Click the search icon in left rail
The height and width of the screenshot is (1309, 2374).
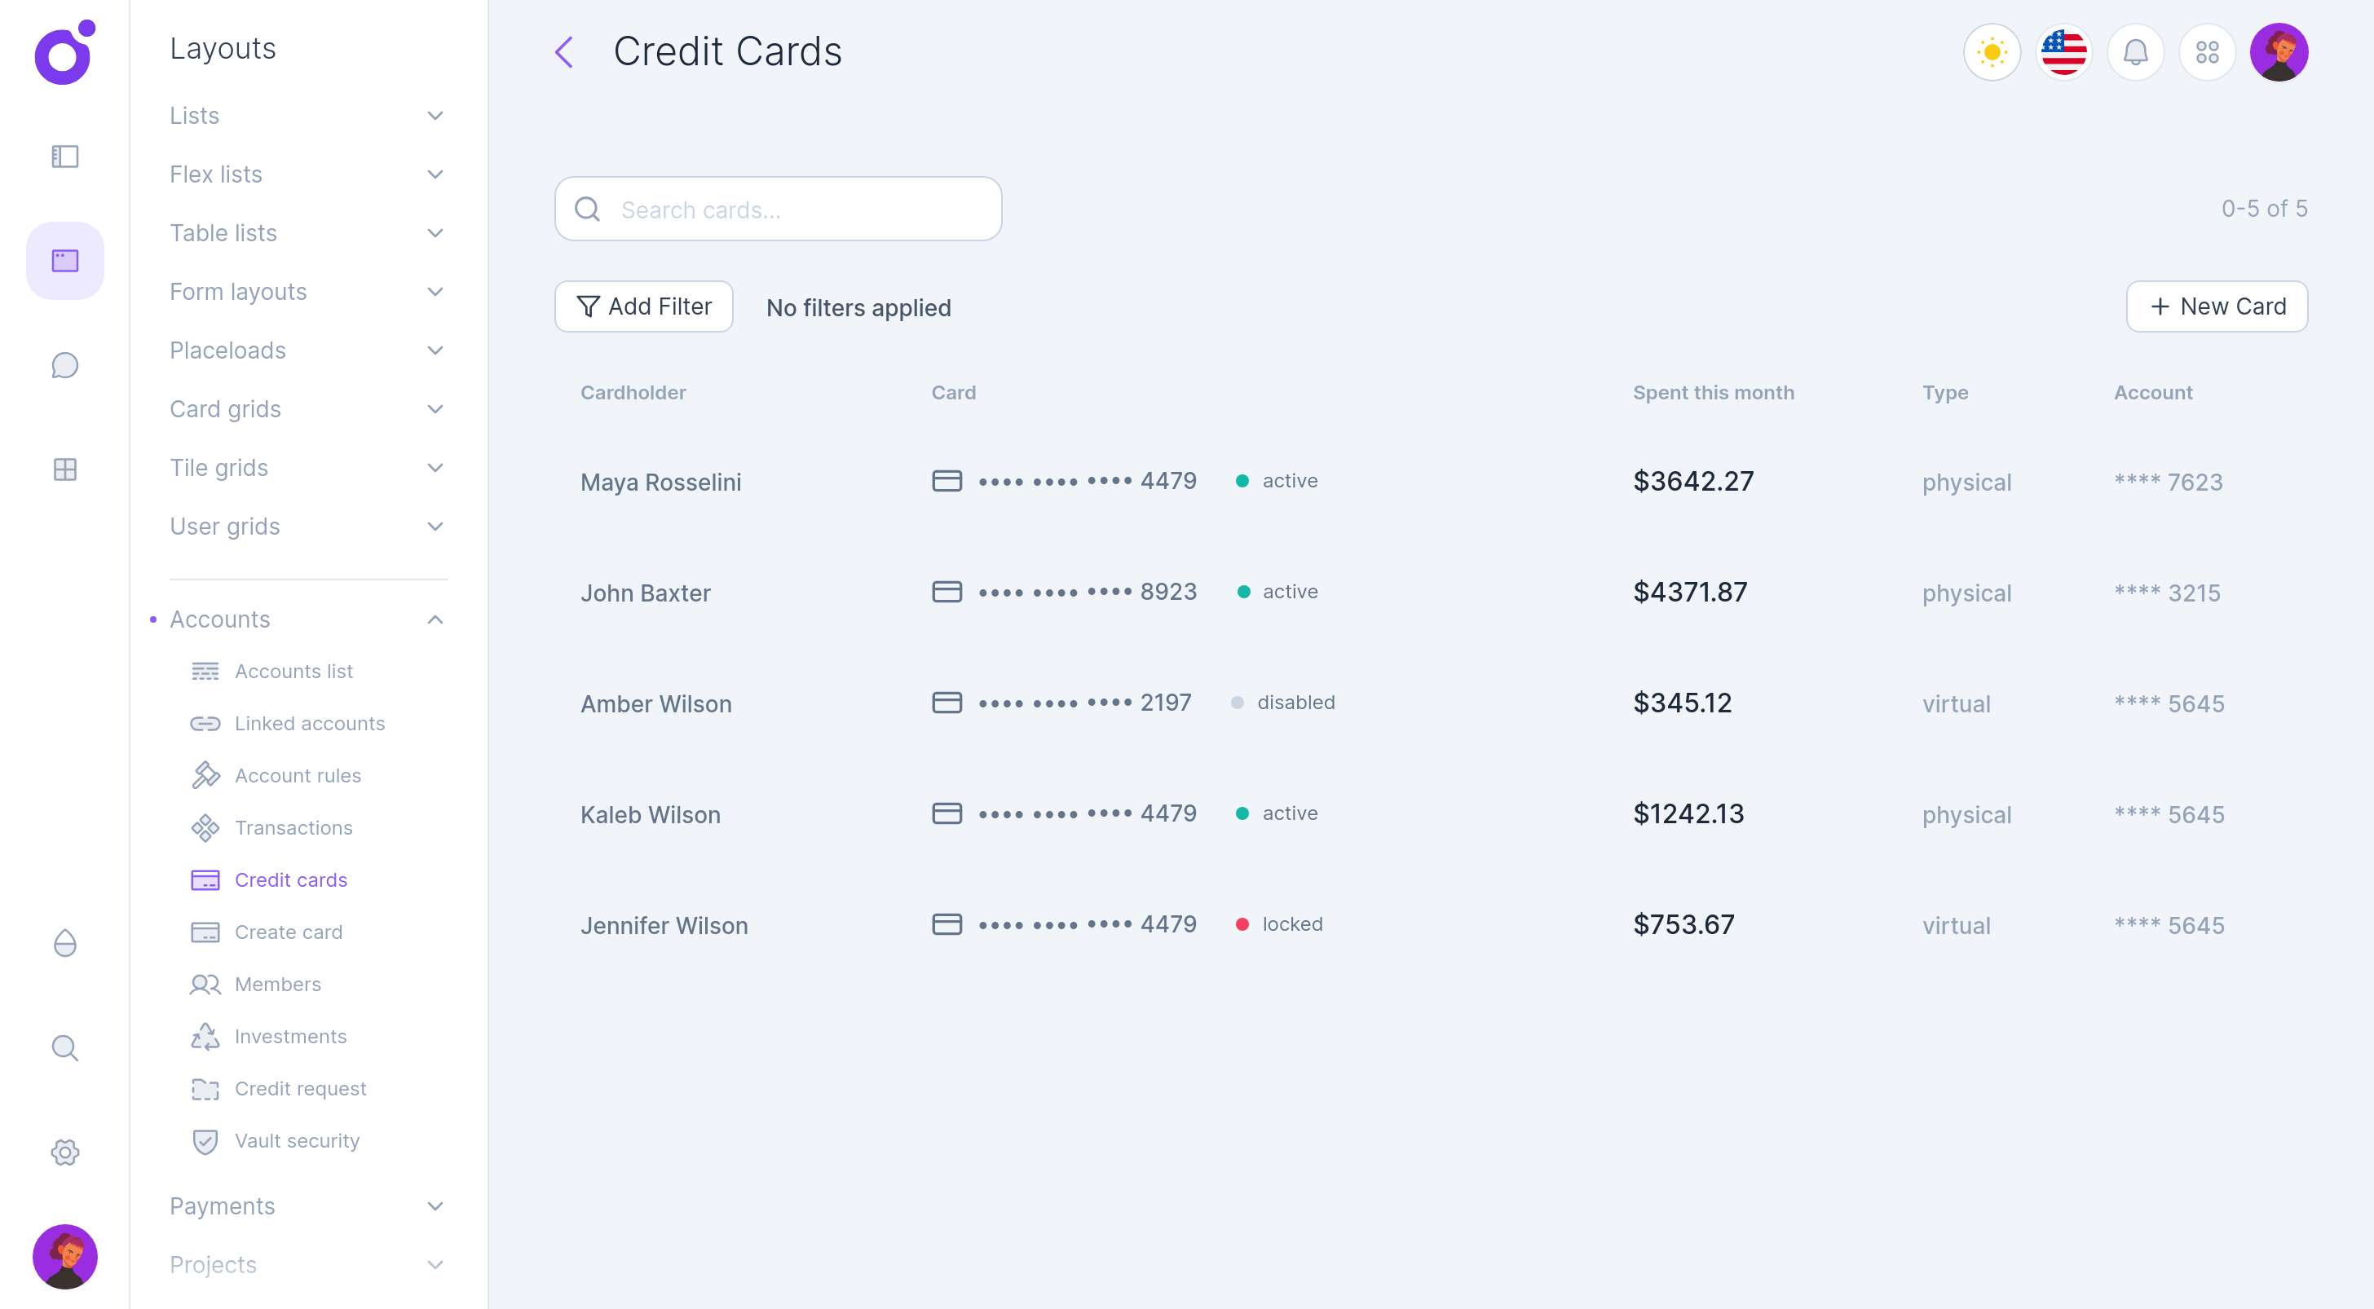[x=64, y=1047]
